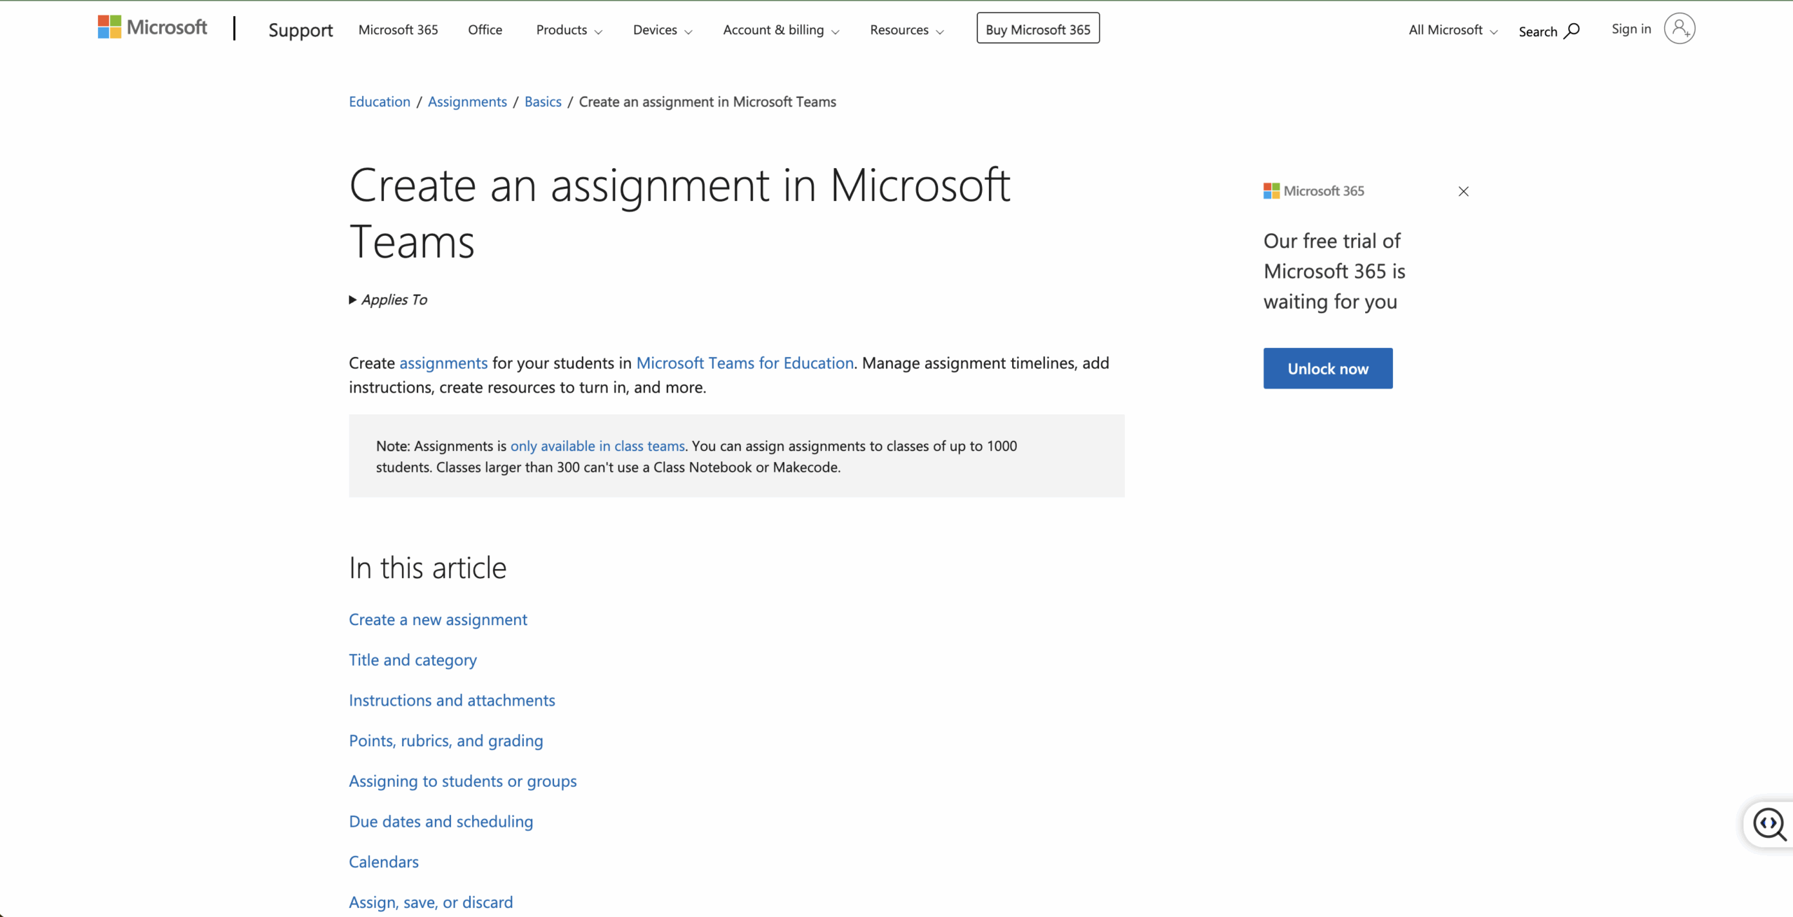1793x917 pixels.
Task: Open the Education breadcrumb link
Action: click(379, 101)
